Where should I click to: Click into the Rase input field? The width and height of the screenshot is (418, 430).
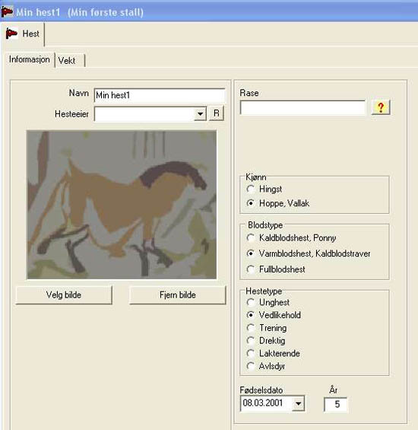pos(302,107)
